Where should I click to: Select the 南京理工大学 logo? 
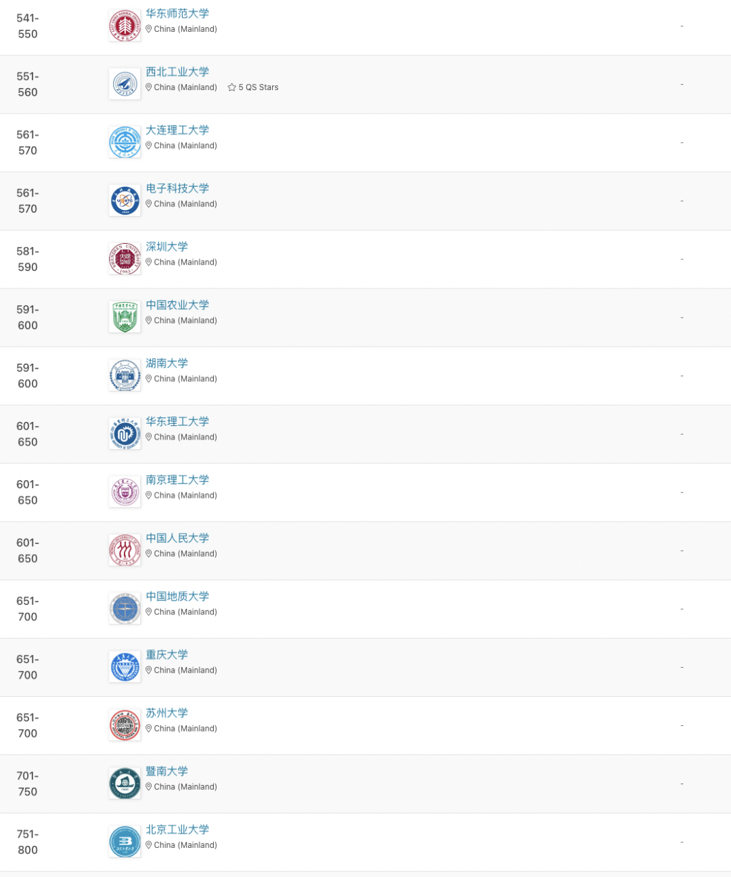125,492
